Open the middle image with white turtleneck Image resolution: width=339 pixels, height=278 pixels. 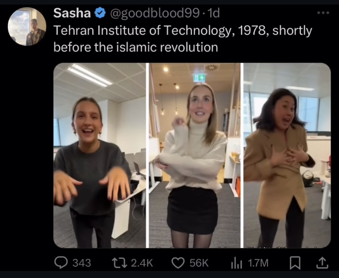194,155
